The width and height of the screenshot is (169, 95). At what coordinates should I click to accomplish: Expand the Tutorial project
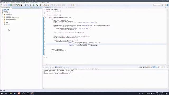click(1, 11)
